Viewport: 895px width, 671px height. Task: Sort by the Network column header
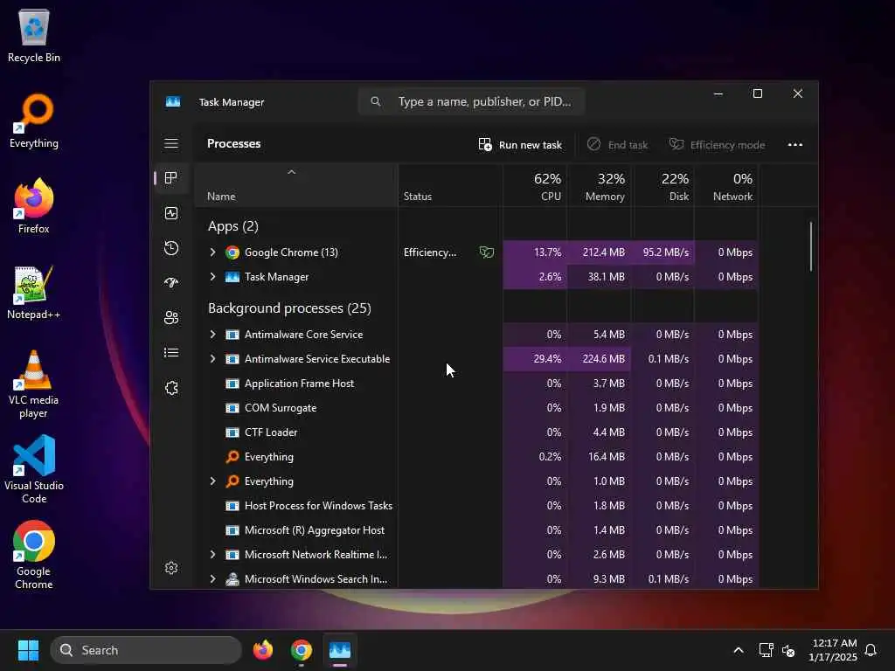pyautogui.click(x=726, y=185)
